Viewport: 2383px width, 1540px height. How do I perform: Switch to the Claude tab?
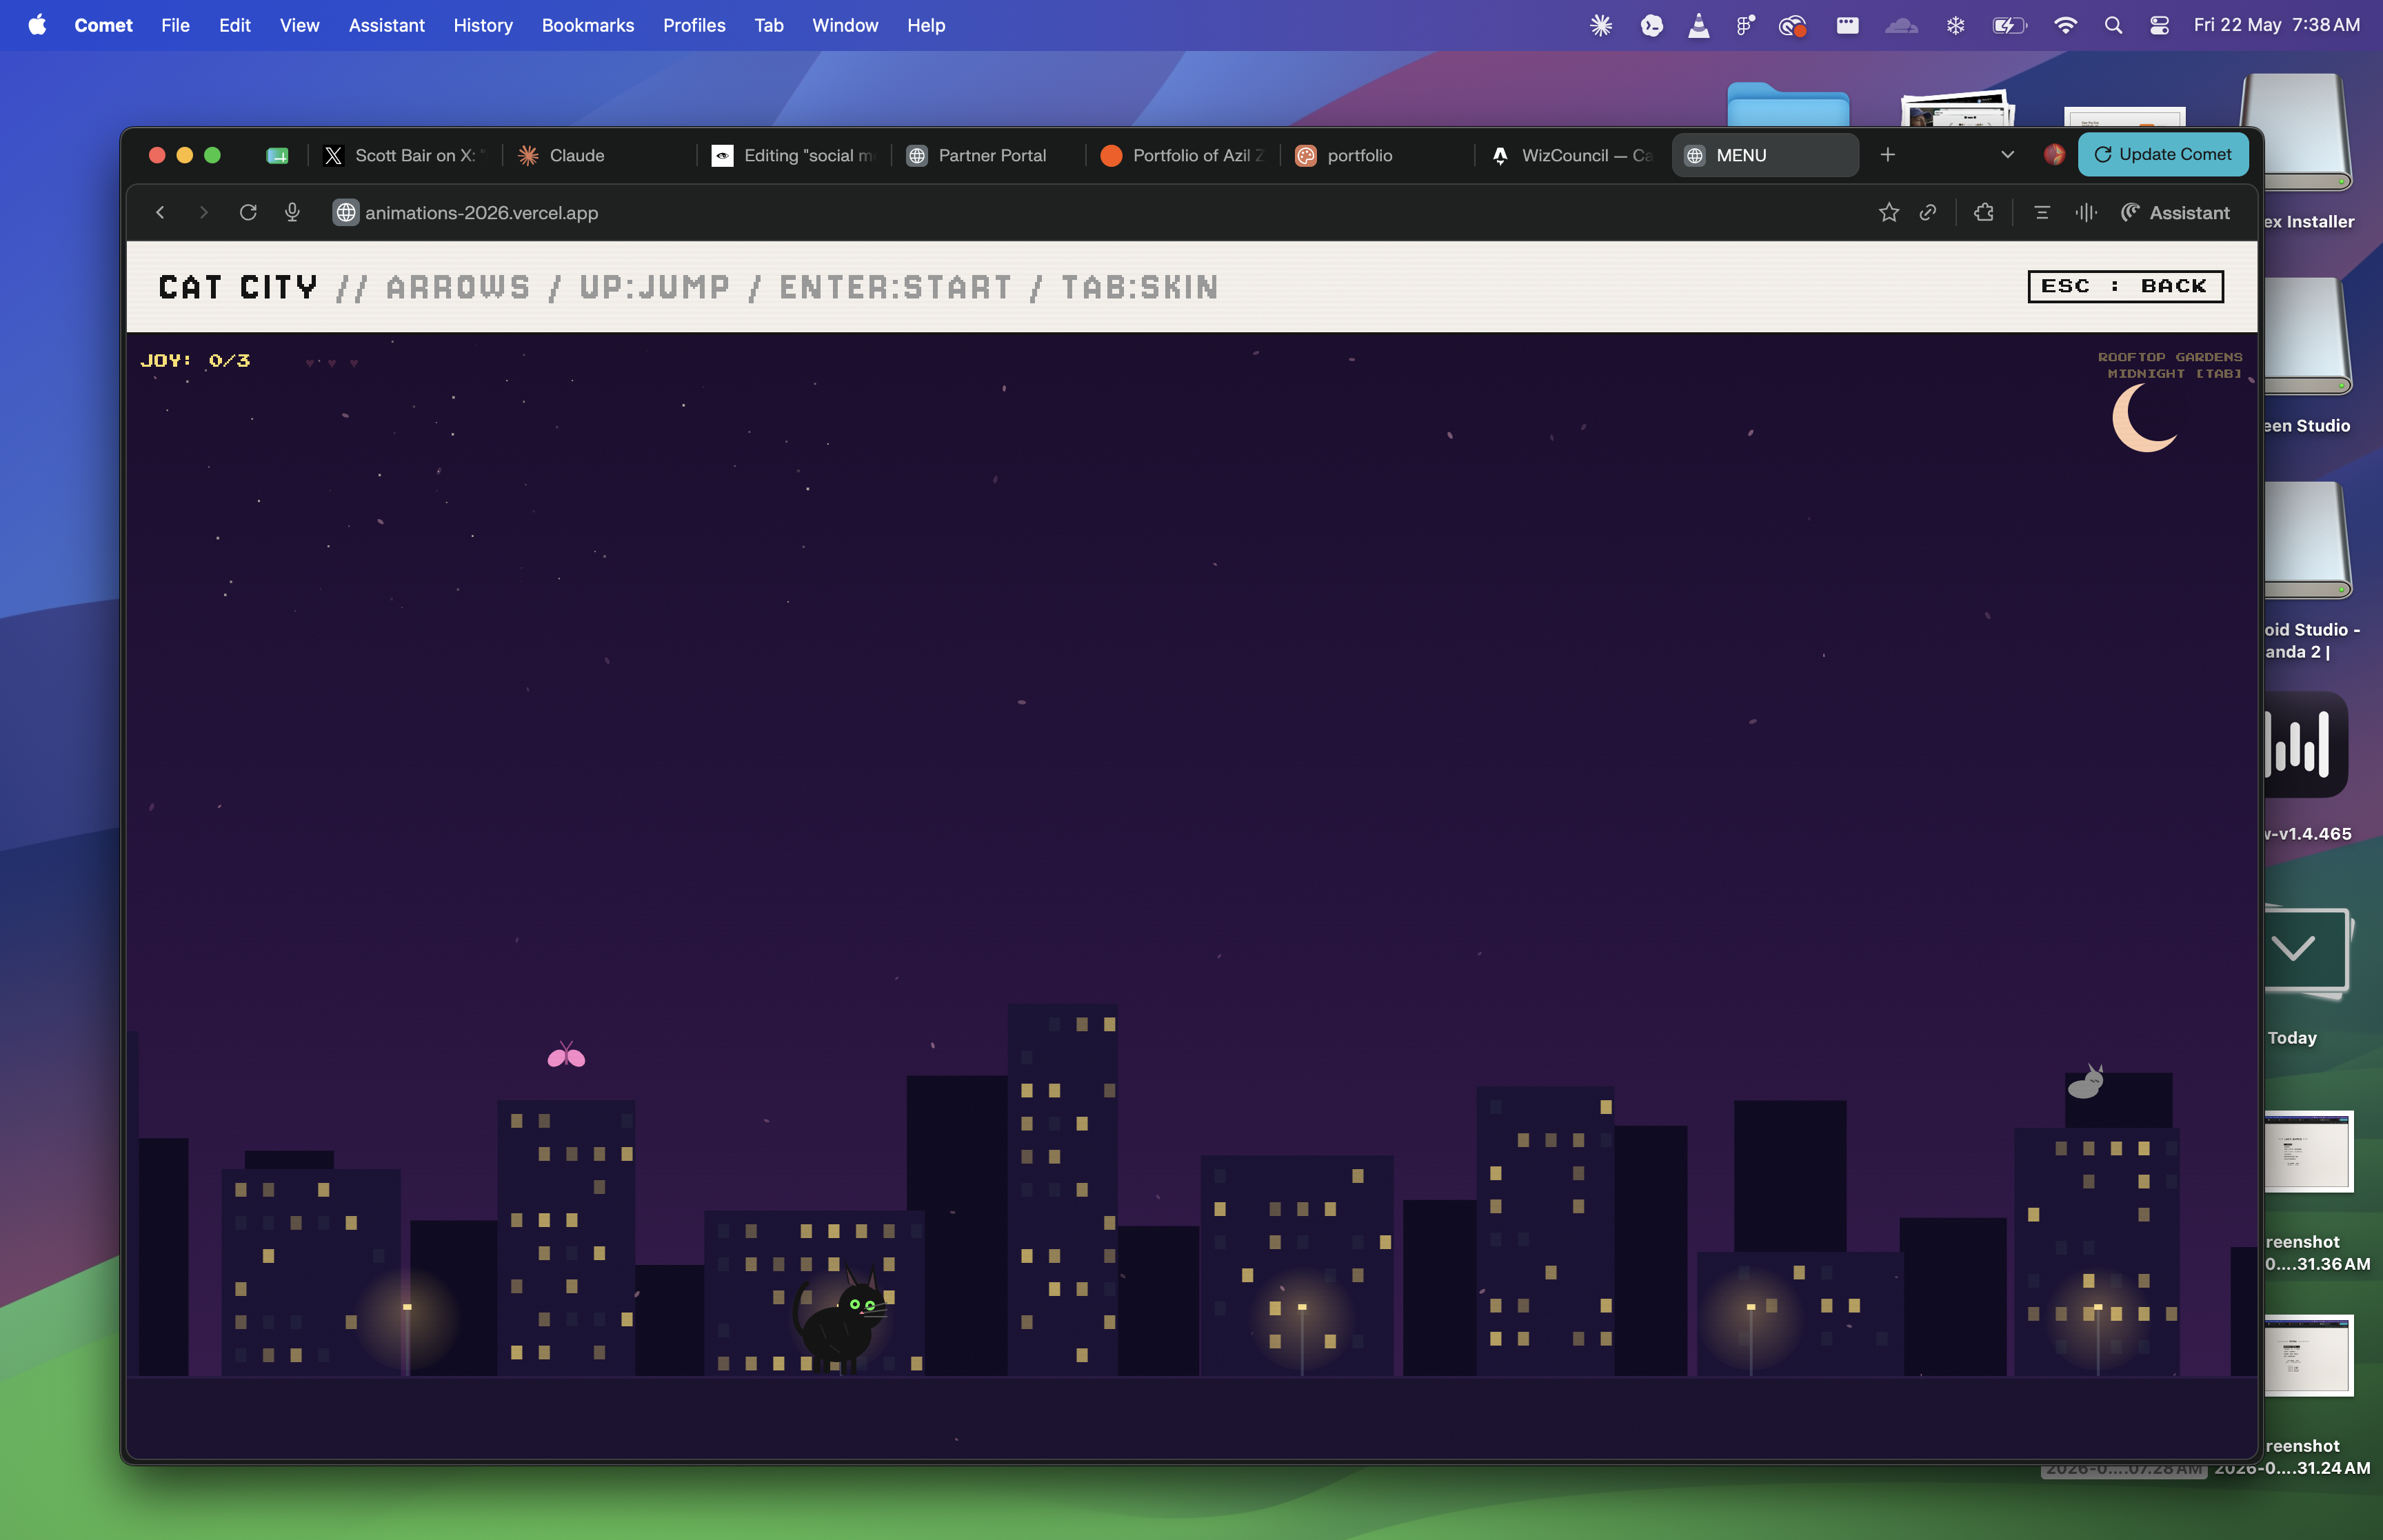click(600, 155)
